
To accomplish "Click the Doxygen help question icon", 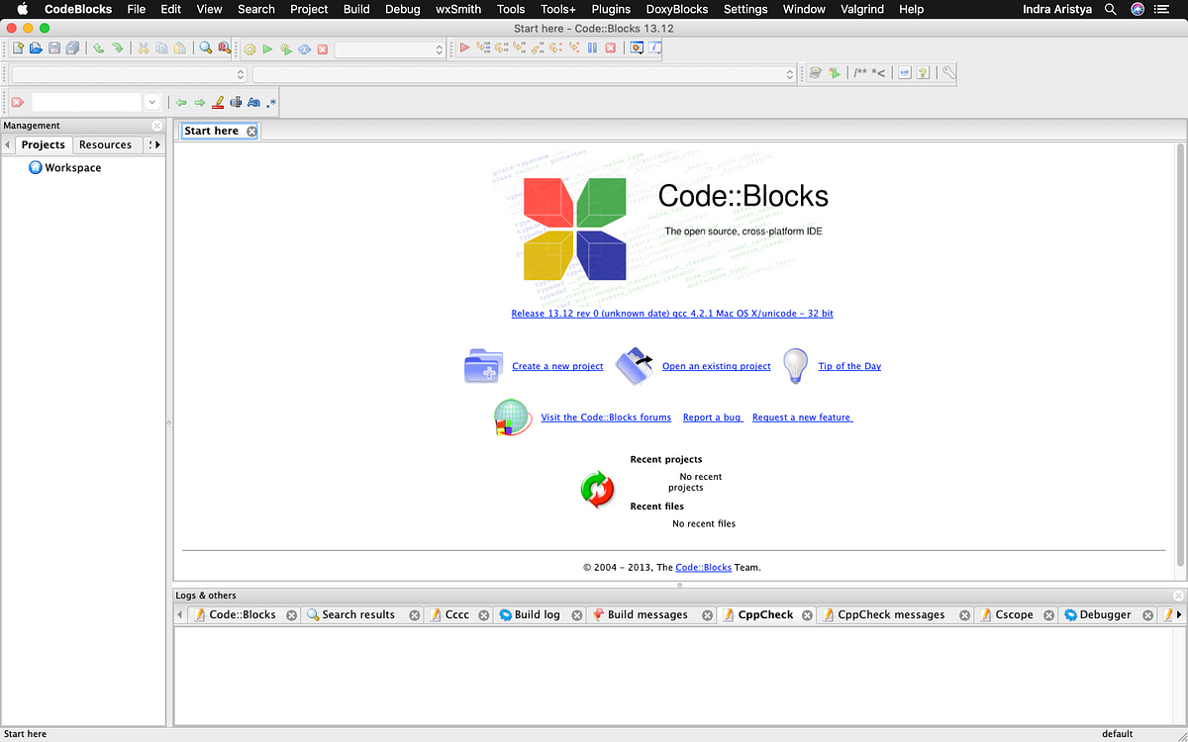I will pyautogui.click(x=923, y=73).
